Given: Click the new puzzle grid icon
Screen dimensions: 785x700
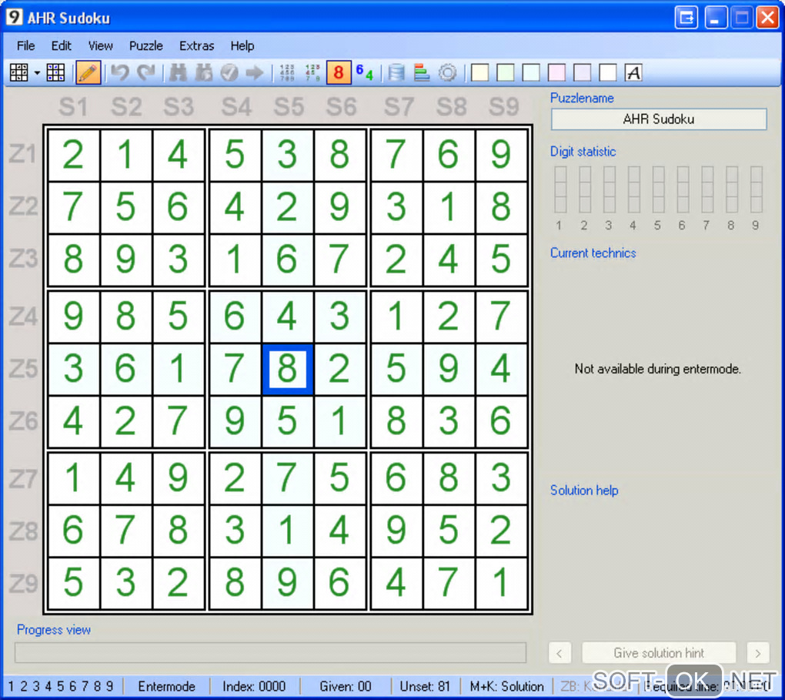Looking at the screenshot, I should tap(19, 72).
